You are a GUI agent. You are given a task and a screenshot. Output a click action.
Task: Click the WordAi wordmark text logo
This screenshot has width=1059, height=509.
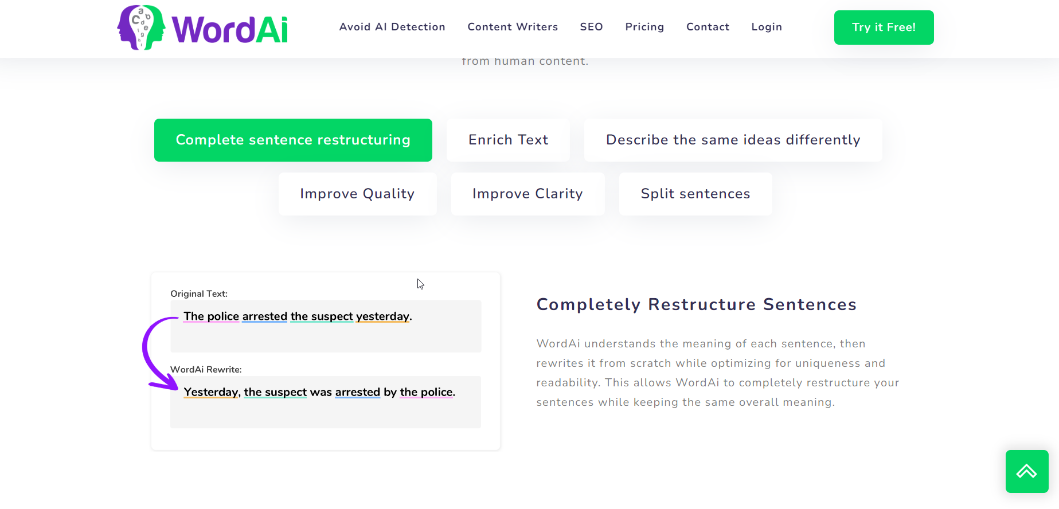230,30
